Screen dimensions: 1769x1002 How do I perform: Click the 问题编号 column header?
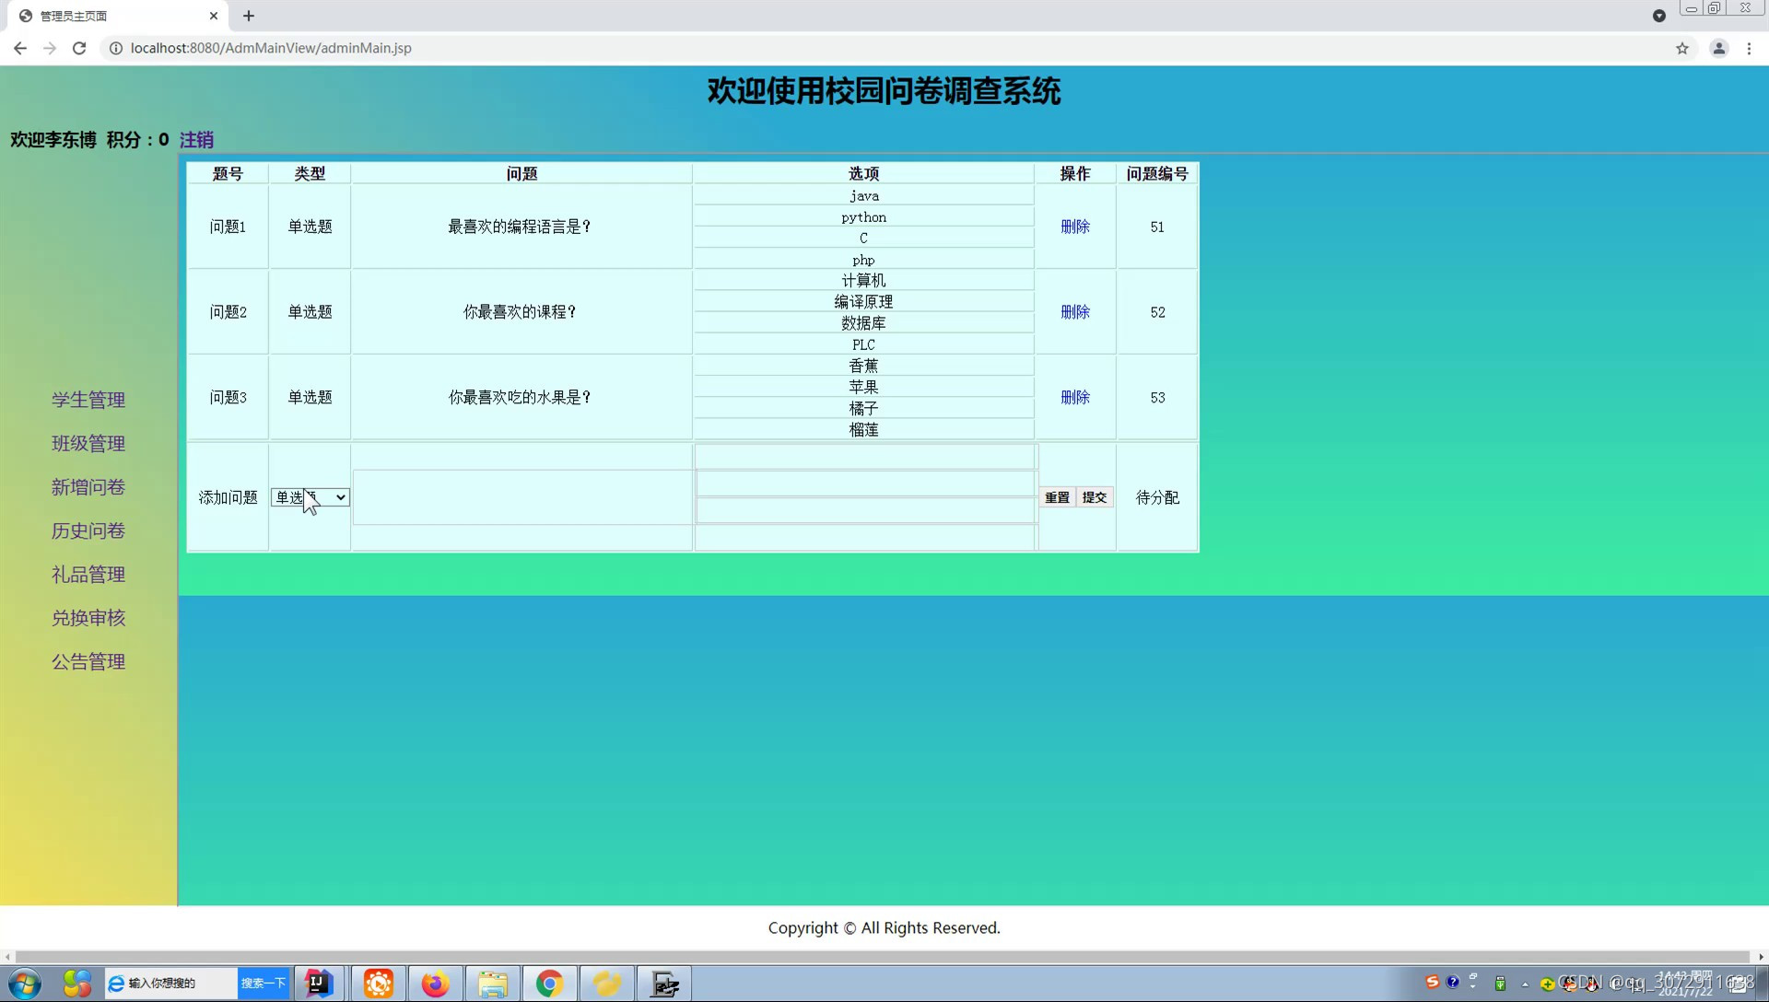pyautogui.click(x=1157, y=173)
